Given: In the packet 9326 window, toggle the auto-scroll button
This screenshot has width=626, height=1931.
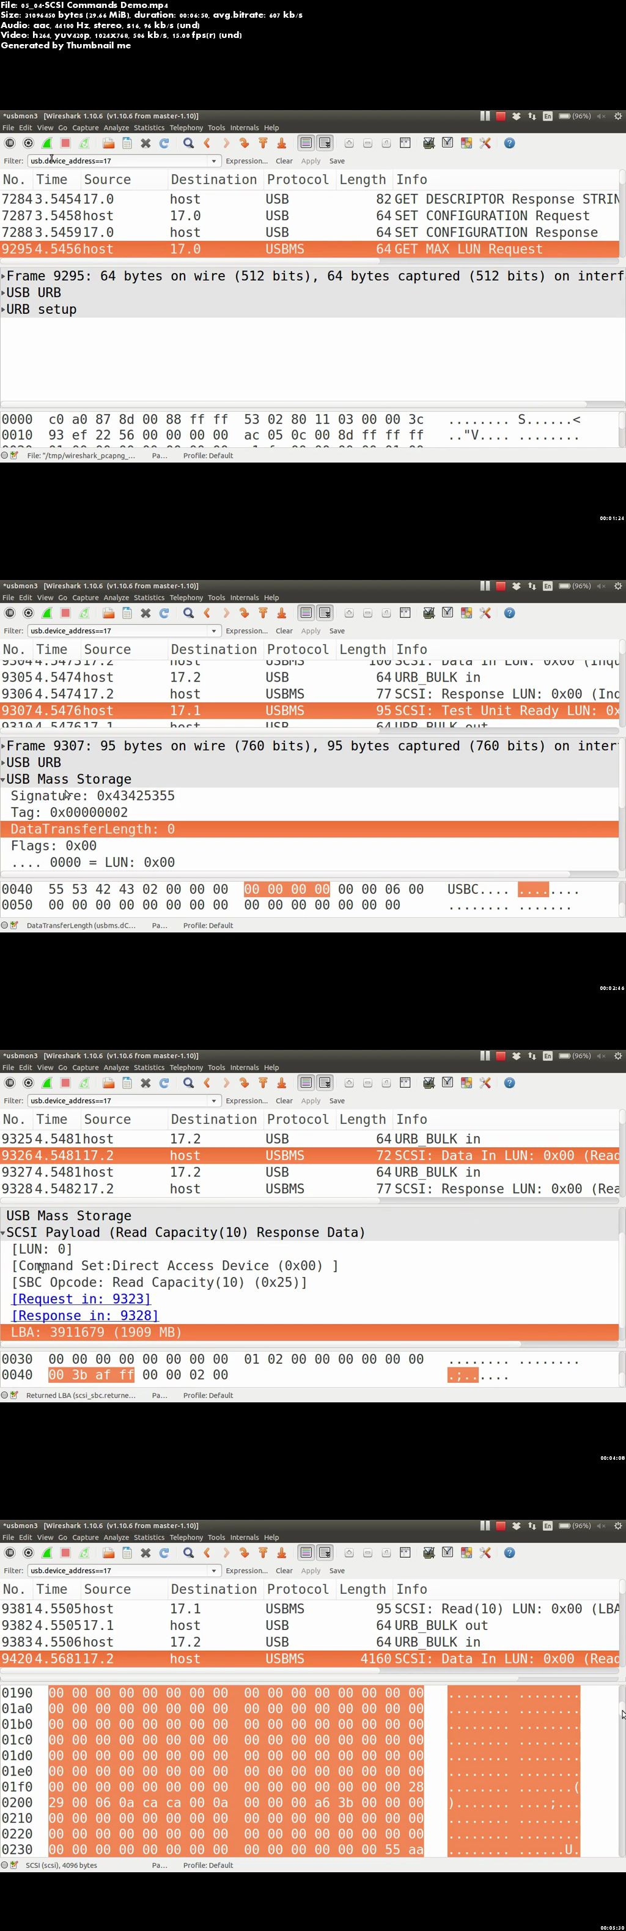Looking at the screenshot, I should click(325, 1082).
